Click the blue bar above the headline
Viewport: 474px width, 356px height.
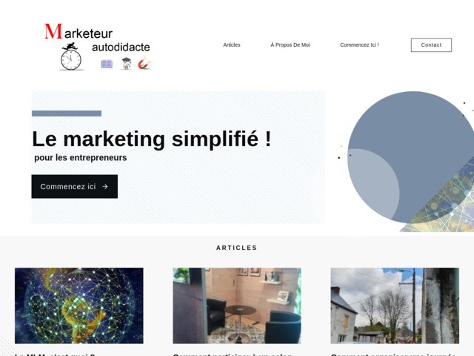67,113
